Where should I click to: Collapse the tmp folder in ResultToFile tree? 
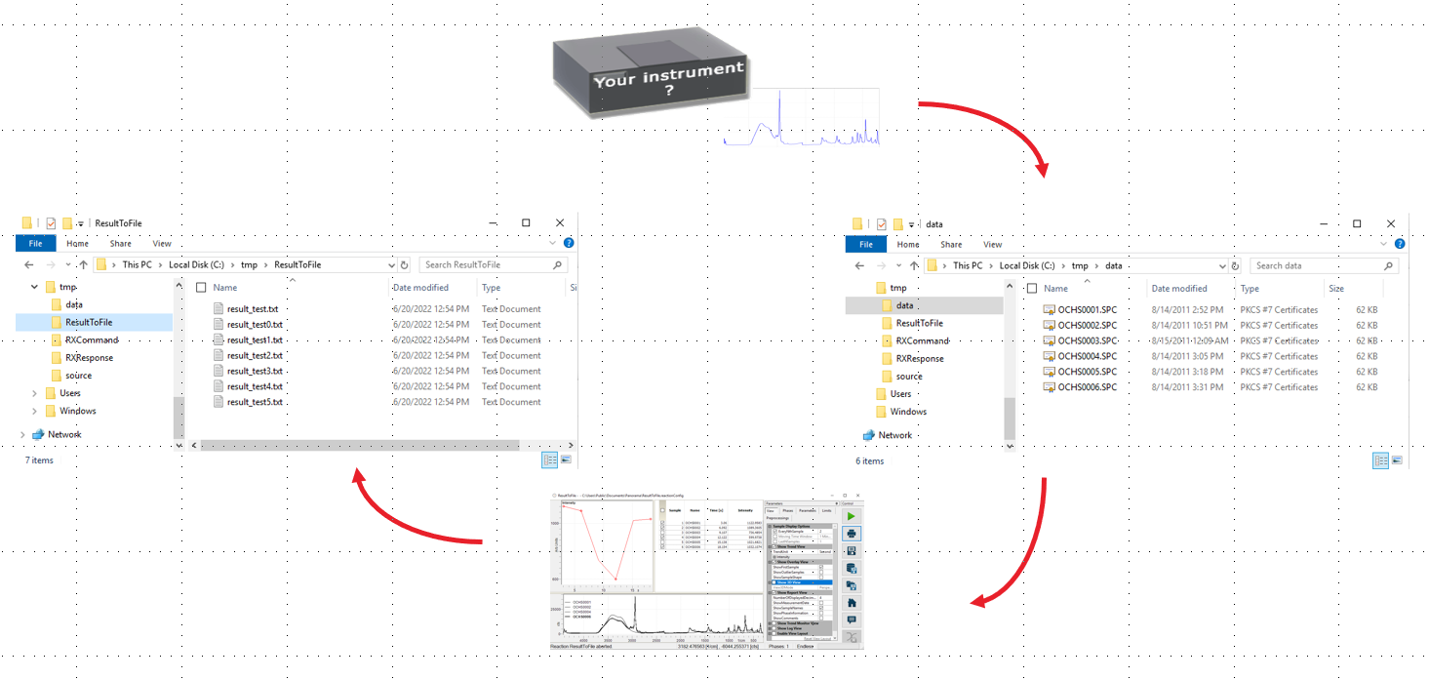click(35, 288)
